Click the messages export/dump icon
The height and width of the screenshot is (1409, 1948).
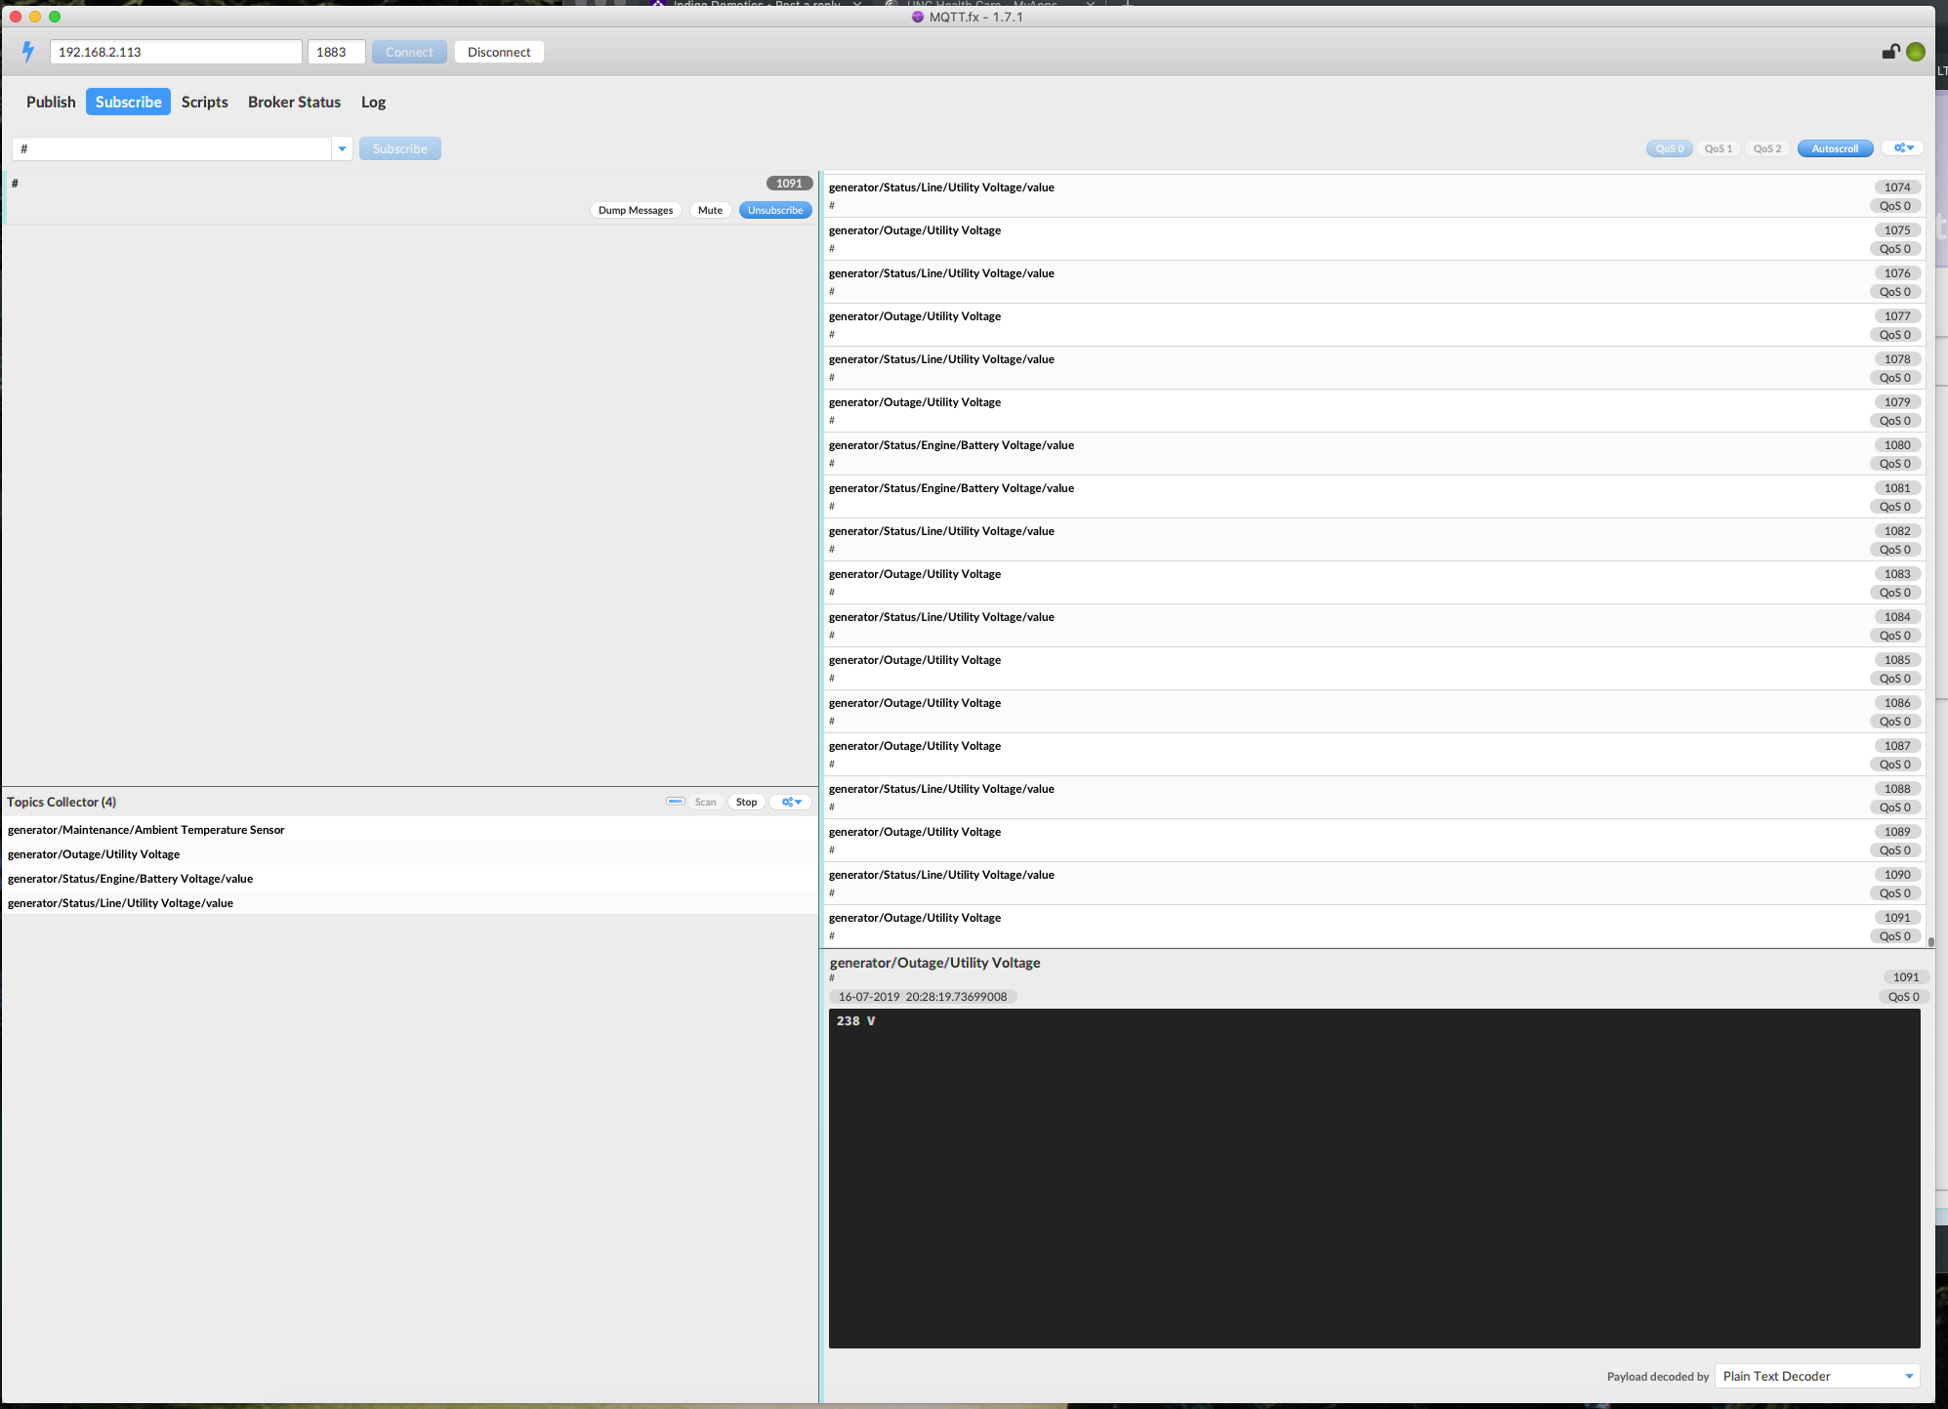pyautogui.click(x=636, y=210)
